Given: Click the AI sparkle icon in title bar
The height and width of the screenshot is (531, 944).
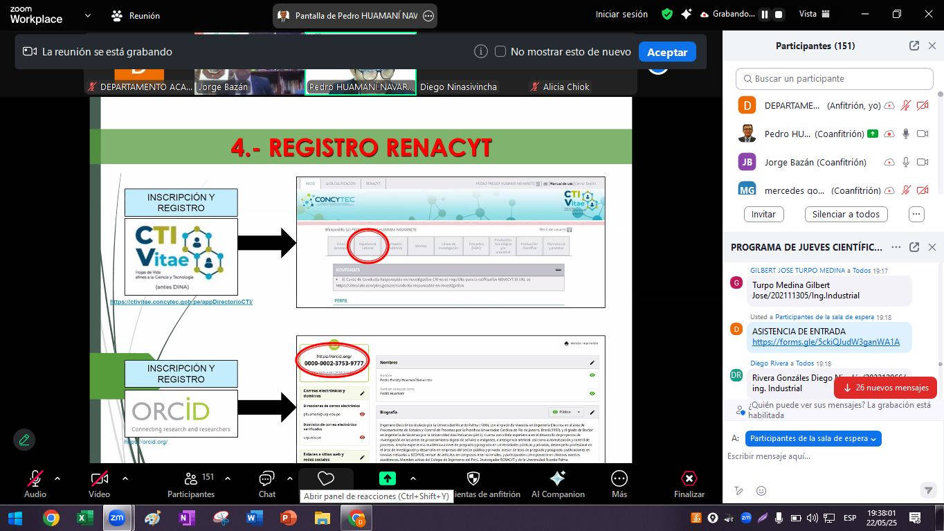Looking at the screenshot, I should [x=687, y=15].
